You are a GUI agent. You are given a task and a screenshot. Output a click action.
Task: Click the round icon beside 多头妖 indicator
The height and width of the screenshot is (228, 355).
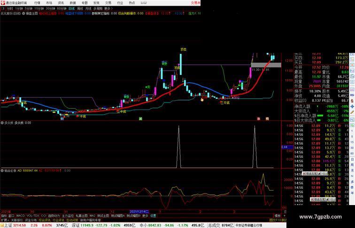coord(2,123)
